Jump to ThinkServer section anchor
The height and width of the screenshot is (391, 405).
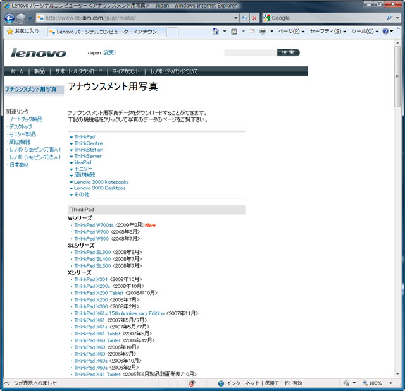[88, 156]
